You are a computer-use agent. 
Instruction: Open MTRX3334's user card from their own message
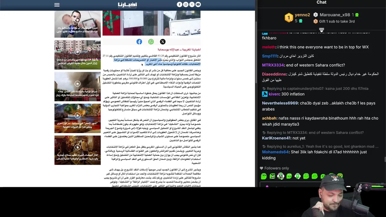coord(273,65)
